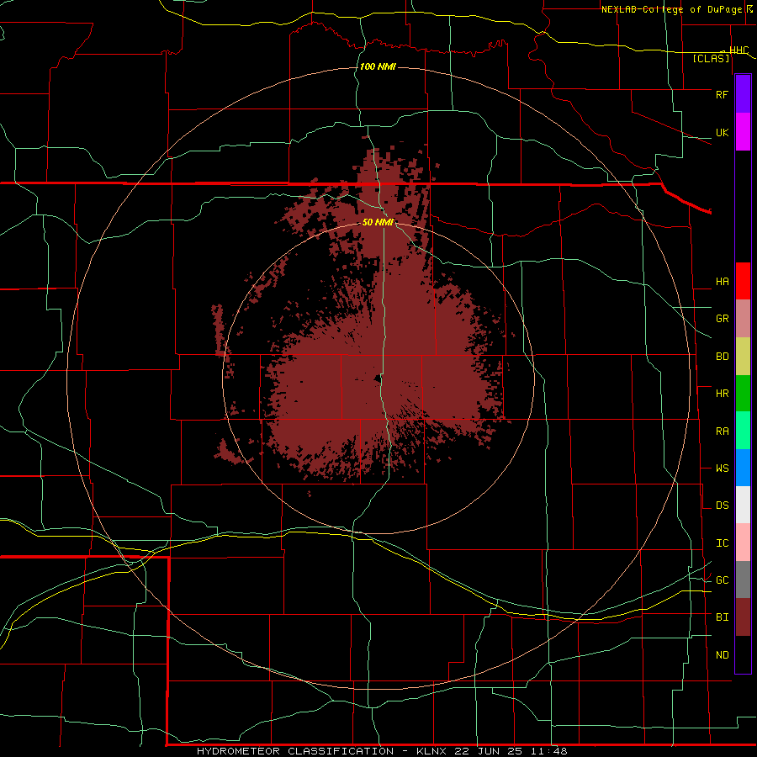Click the WS legend label
757x757 pixels.
(723, 468)
